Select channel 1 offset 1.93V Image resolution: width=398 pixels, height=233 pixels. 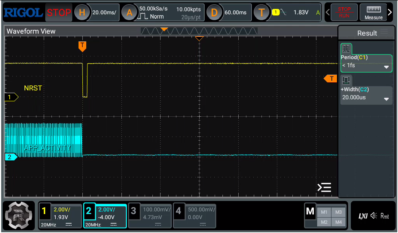point(61,217)
